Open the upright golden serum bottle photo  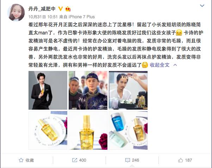coord(88,130)
